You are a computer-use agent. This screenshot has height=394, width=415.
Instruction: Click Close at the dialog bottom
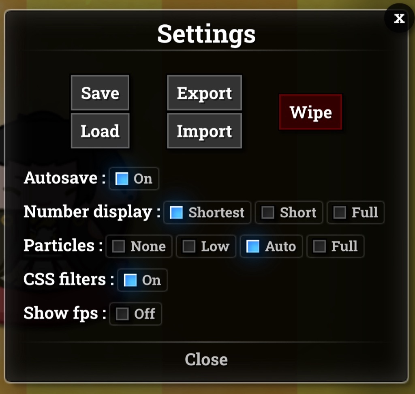coord(206,360)
